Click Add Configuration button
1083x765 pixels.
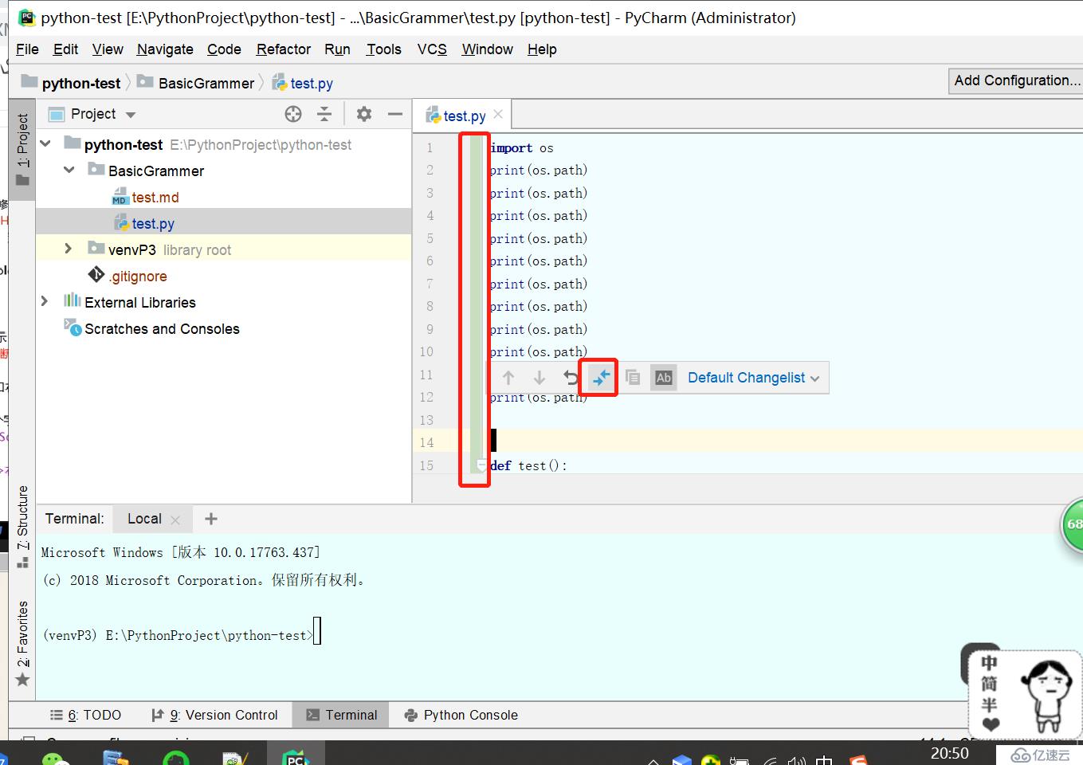click(x=1016, y=80)
